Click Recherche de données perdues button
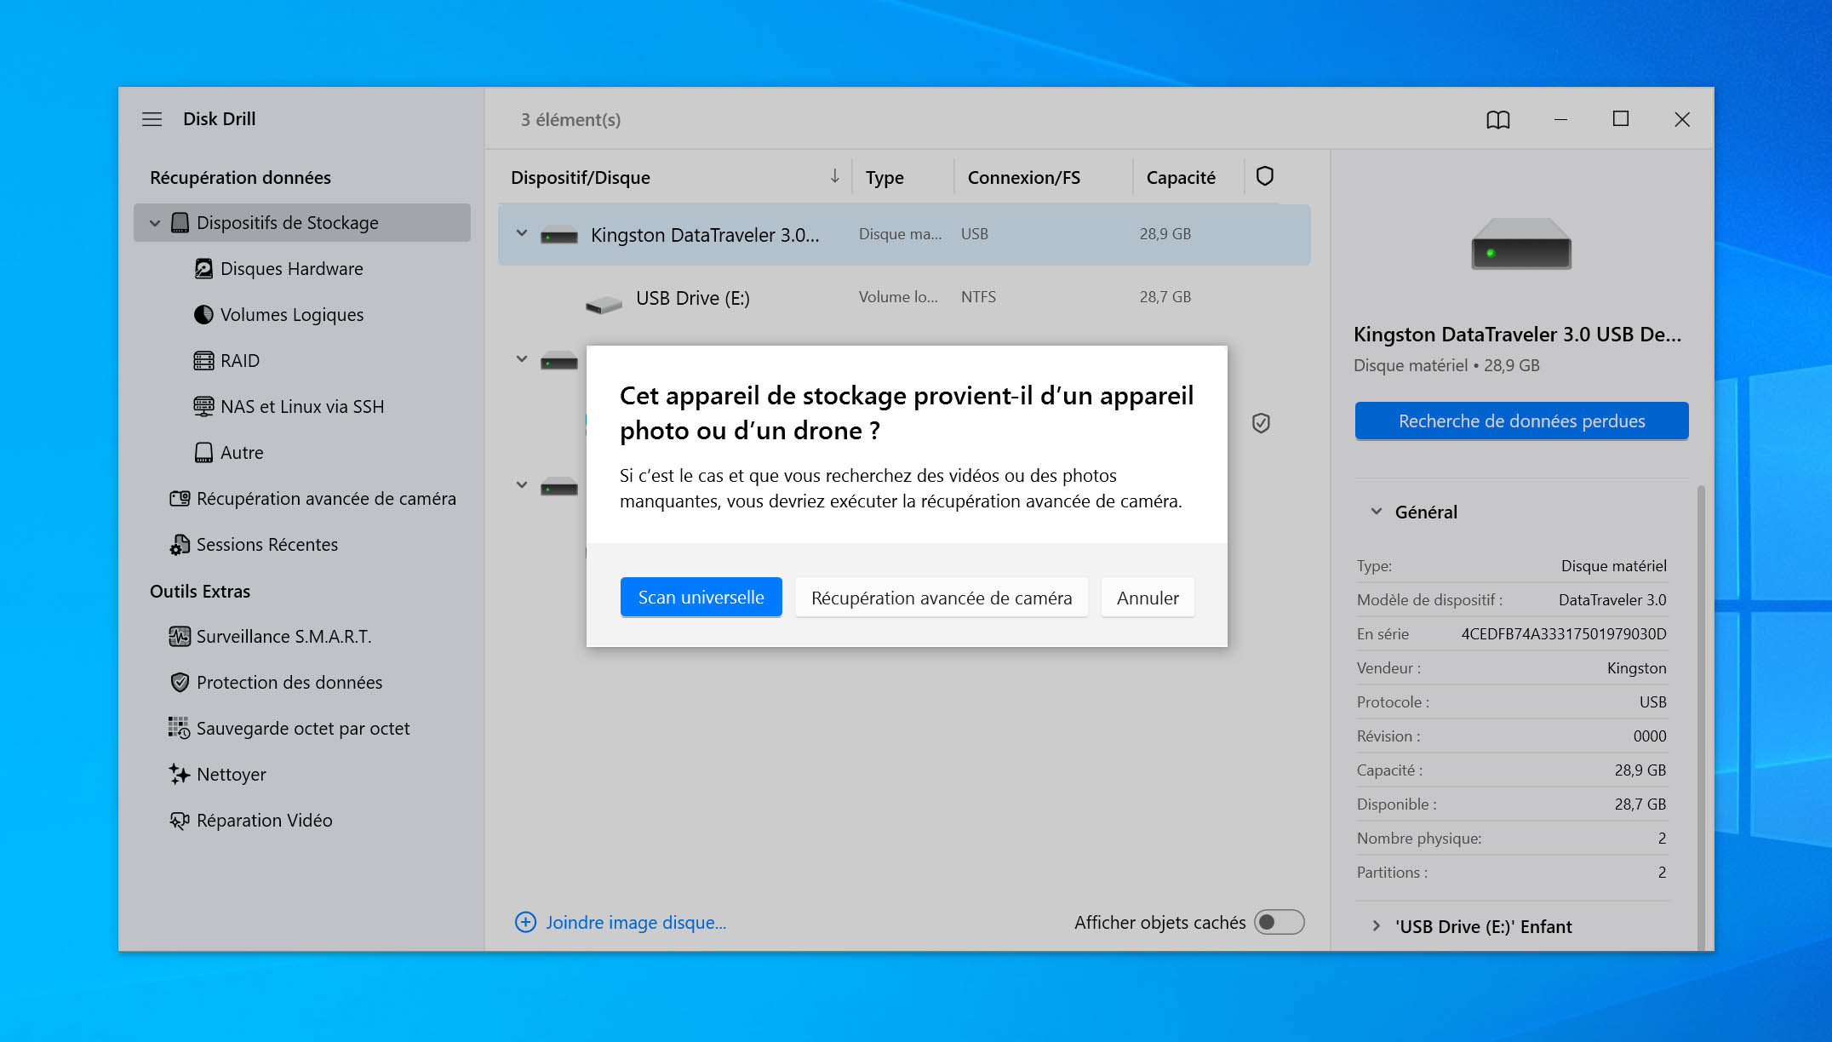The height and width of the screenshot is (1042, 1832). [1521, 421]
